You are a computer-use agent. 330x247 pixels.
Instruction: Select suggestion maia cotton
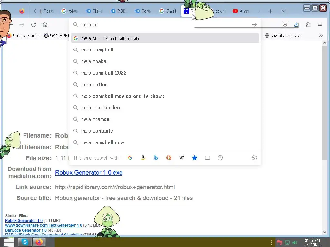pos(165,85)
